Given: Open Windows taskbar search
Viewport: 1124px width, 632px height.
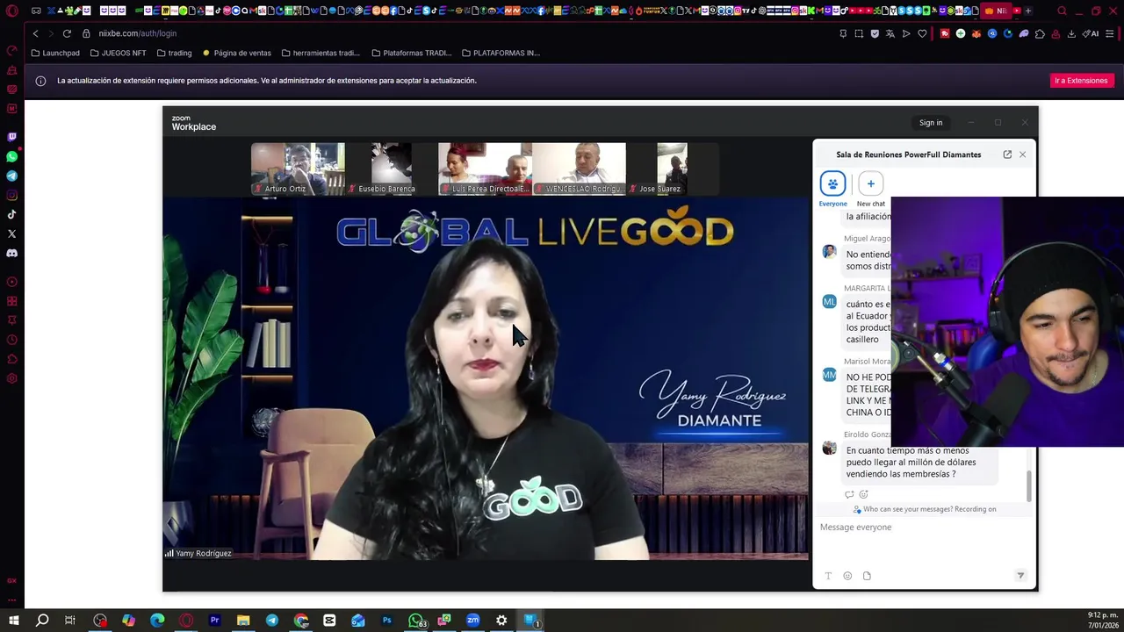Looking at the screenshot, I should [42, 621].
